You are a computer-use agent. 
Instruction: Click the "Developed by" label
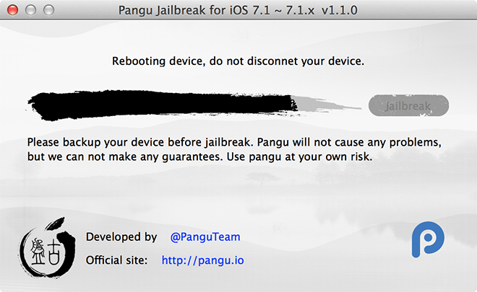(121, 236)
